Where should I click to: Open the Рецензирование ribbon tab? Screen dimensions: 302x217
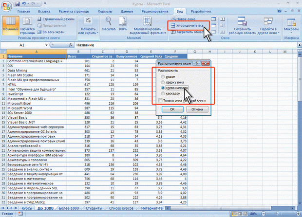(x=155, y=11)
